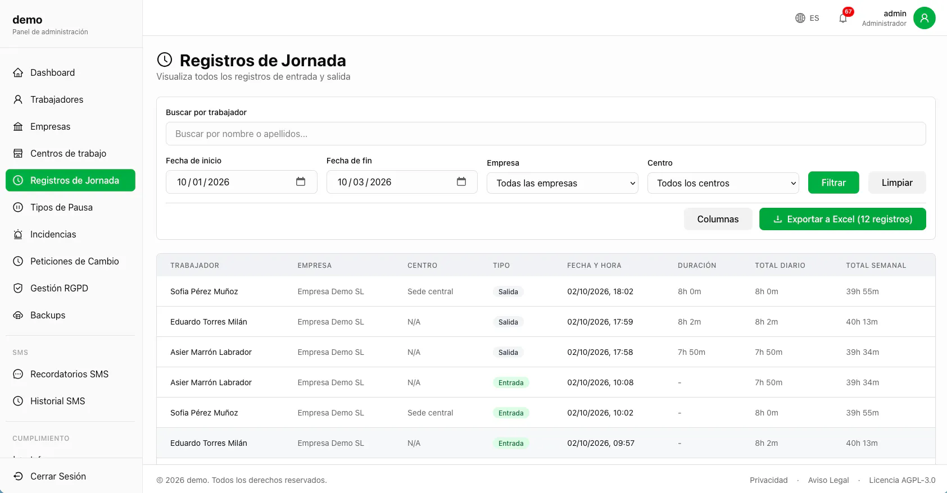The height and width of the screenshot is (493, 947).
Task: Click the Empresas bank building icon
Action: (18, 126)
